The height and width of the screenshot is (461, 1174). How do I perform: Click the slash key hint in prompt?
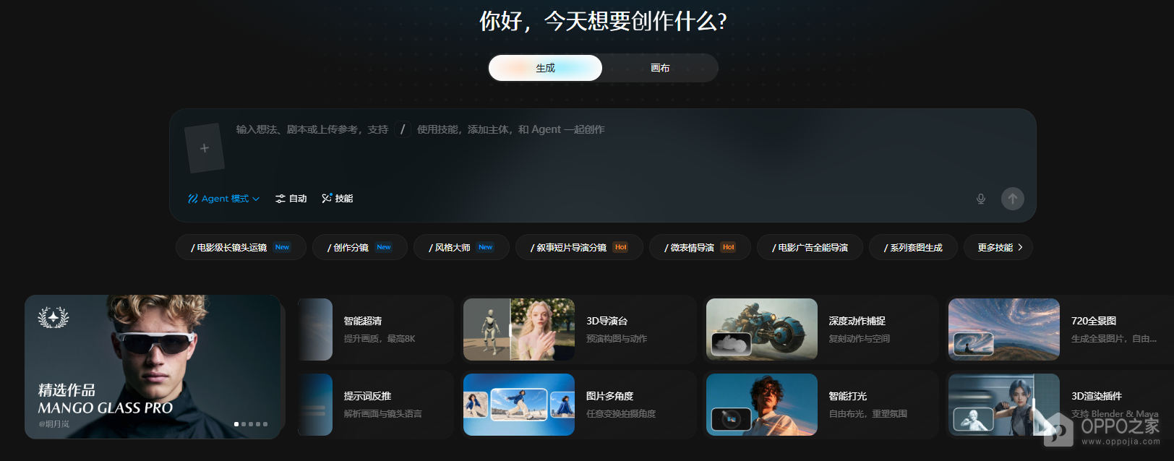pos(403,129)
